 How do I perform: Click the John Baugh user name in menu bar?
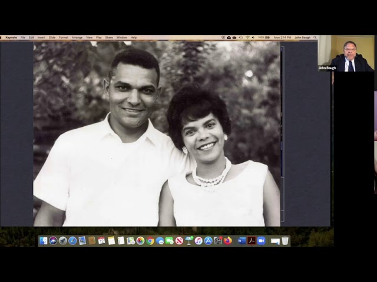[302, 38]
